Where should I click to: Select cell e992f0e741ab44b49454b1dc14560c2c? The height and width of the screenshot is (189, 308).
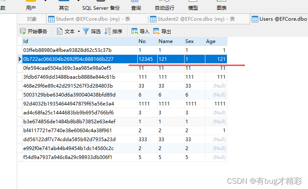(x=80, y=148)
